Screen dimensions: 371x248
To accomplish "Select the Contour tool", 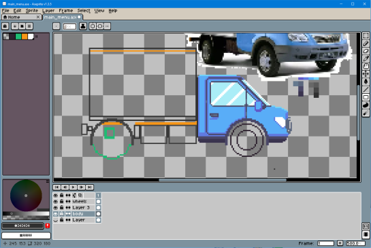I will coord(366,105).
